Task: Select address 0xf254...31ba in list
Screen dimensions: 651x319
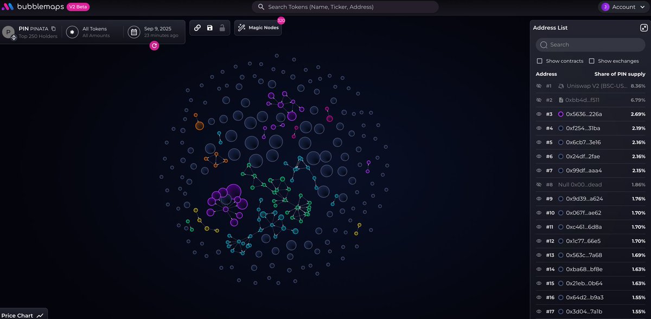Action: click(583, 128)
